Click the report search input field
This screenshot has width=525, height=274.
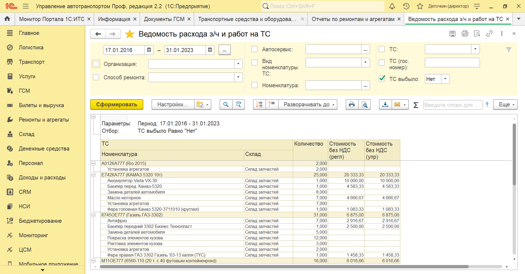(x=453, y=105)
